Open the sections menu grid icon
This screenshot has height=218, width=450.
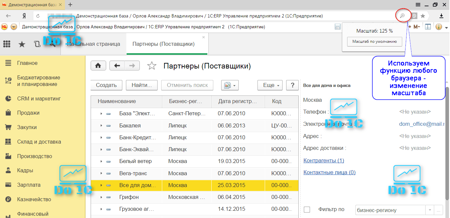tap(7, 44)
